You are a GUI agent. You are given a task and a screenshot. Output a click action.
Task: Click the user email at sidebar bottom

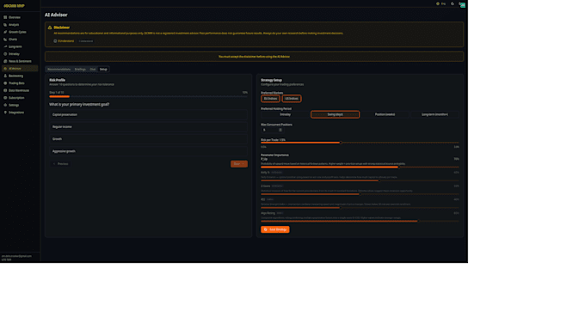(x=16, y=256)
